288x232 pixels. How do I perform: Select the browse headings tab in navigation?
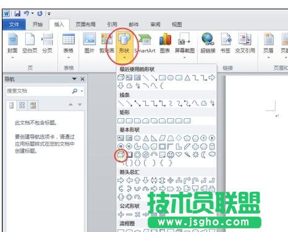click(12, 105)
